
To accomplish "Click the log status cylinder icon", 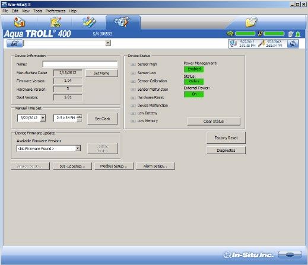I will pyautogui.click(x=290, y=34).
